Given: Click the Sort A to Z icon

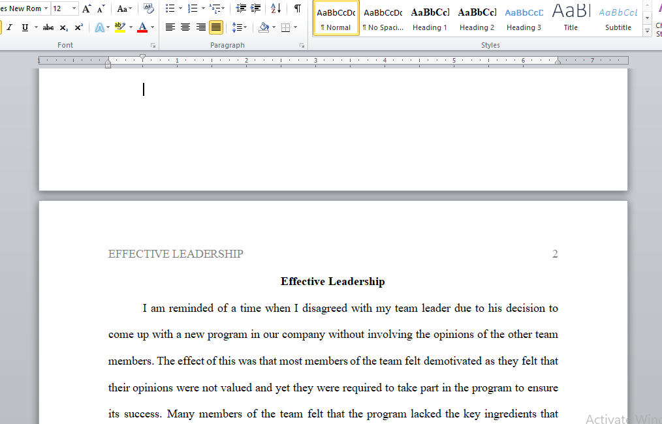Looking at the screenshot, I should [x=276, y=8].
